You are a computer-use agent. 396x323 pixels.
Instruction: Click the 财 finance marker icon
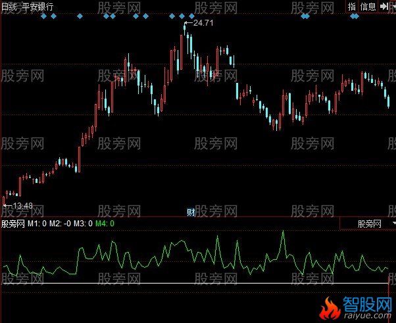click(x=191, y=212)
